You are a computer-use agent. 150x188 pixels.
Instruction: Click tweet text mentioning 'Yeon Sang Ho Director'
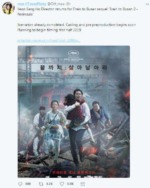click(77, 12)
